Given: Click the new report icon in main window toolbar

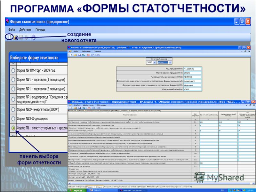Looking at the screenshot, I should coord(10,37).
